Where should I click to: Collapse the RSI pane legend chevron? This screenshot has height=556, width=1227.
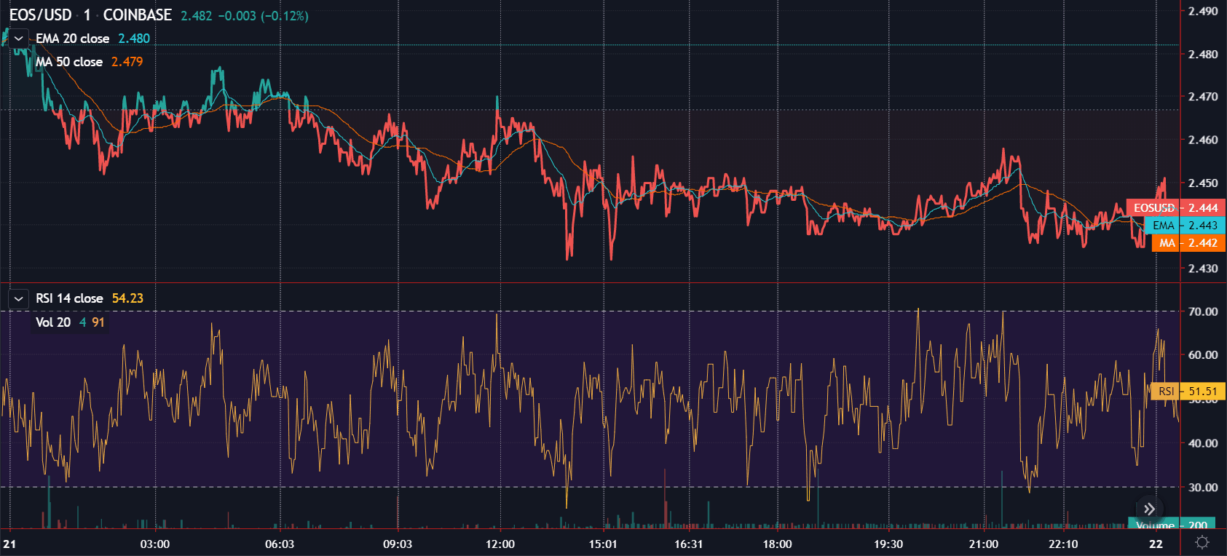[18, 298]
